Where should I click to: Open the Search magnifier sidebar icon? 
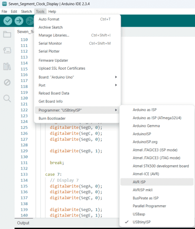(x=7, y=98)
